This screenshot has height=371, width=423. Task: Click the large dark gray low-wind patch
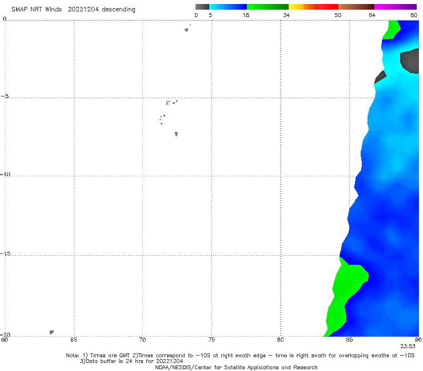[410, 62]
